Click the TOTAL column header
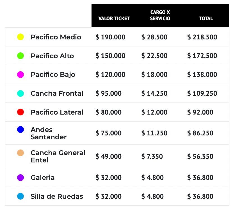Viewport: 233px width, 210px height. click(206, 19)
